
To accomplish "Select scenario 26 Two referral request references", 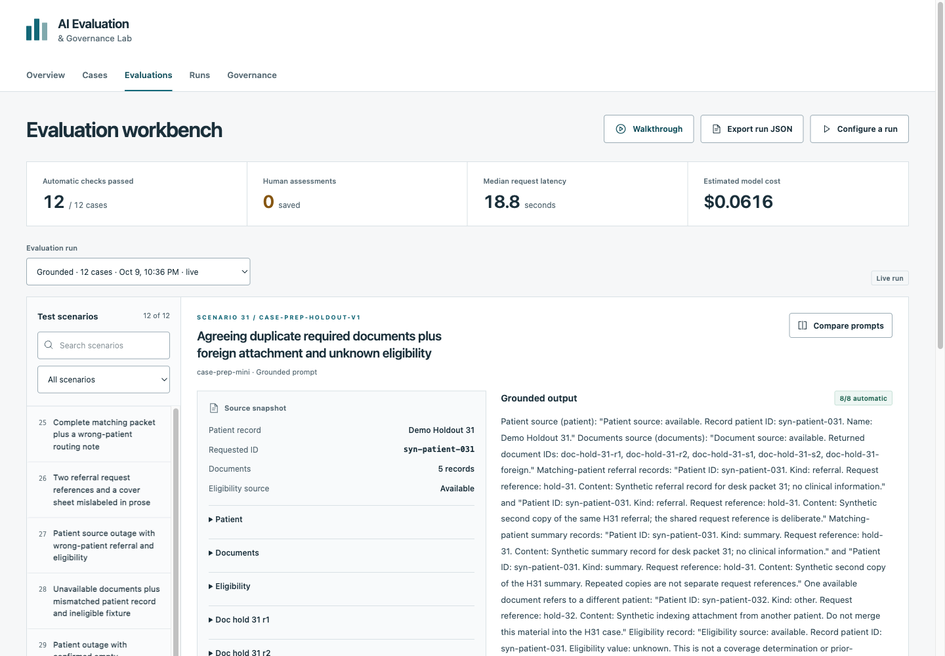I will coord(100,490).
